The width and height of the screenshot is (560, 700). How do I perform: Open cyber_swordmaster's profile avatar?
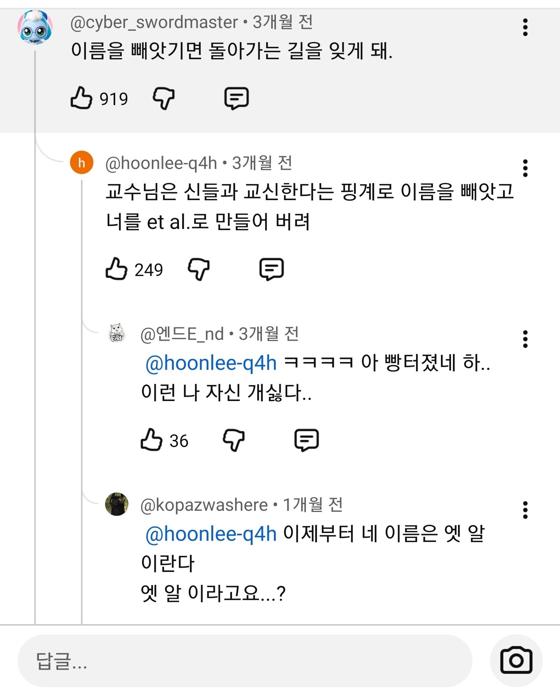point(35,27)
